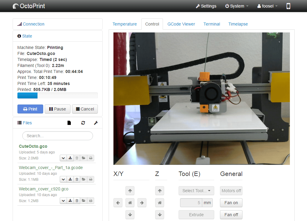This screenshot has height=221, width=307.
Task: Expand the foosel user menu
Action: 267,6
